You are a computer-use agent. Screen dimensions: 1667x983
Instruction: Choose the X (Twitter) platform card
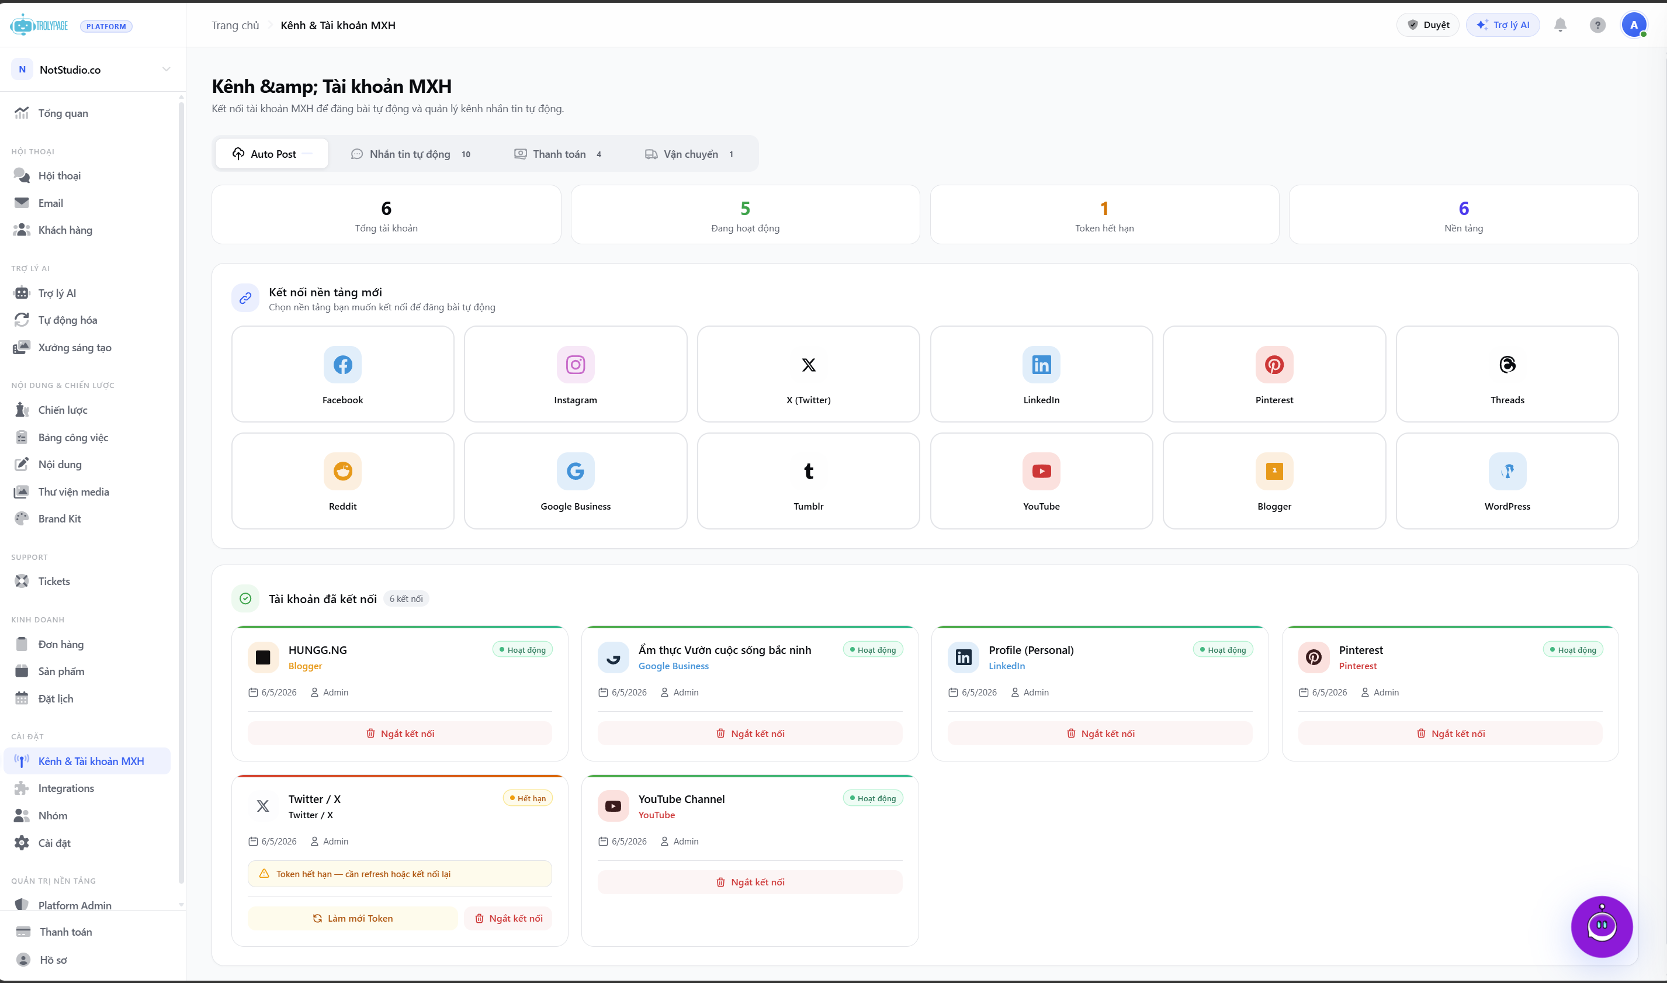pos(808,373)
